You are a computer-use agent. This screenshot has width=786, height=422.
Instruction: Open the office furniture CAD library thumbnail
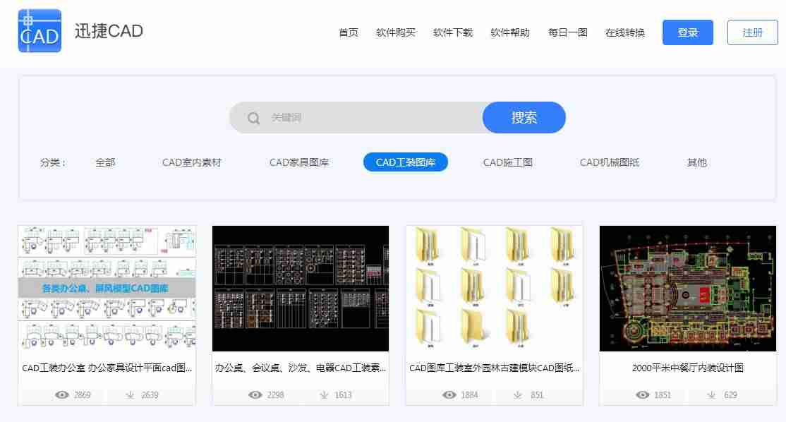point(107,288)
